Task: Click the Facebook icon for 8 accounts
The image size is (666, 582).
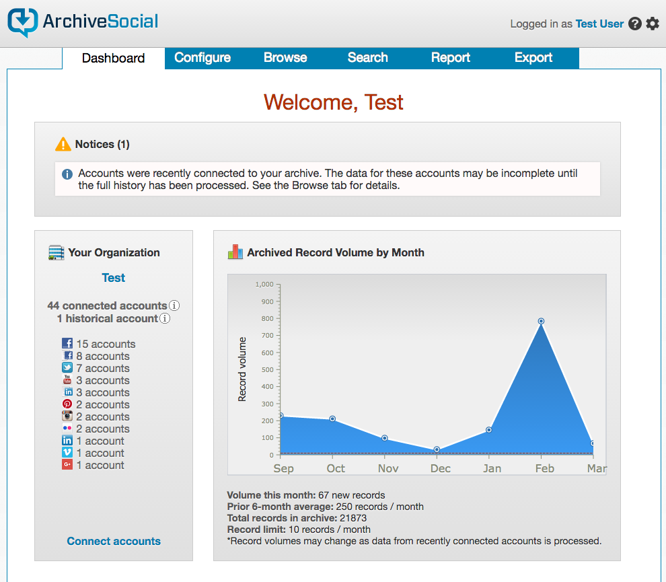Action: tap(68, 355)
